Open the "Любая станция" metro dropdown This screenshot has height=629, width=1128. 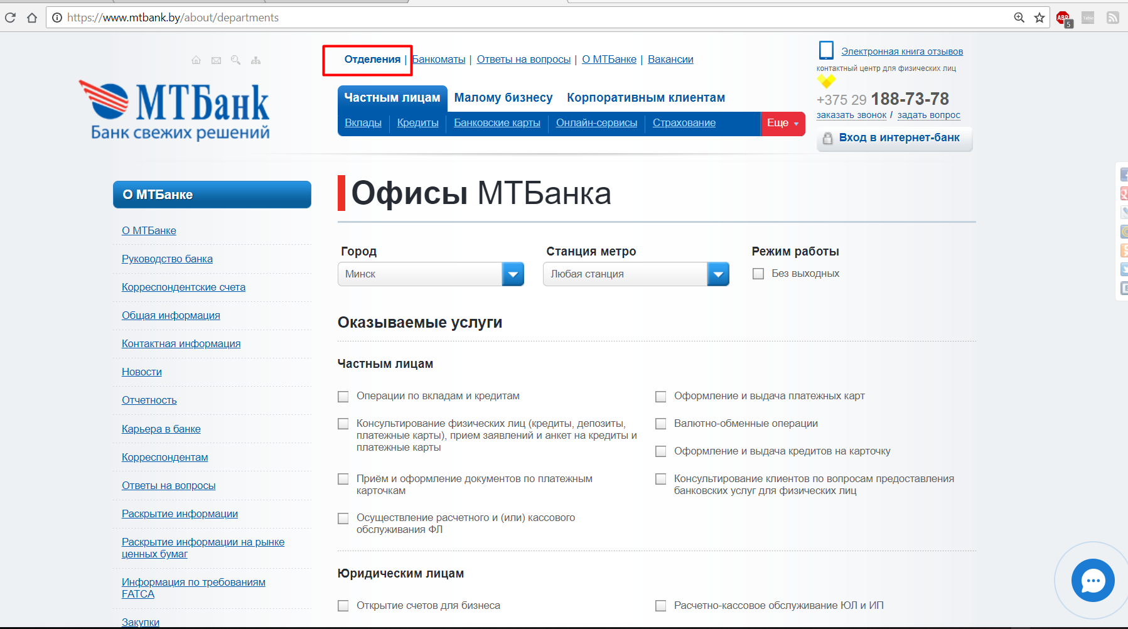(x=718, y=274)
